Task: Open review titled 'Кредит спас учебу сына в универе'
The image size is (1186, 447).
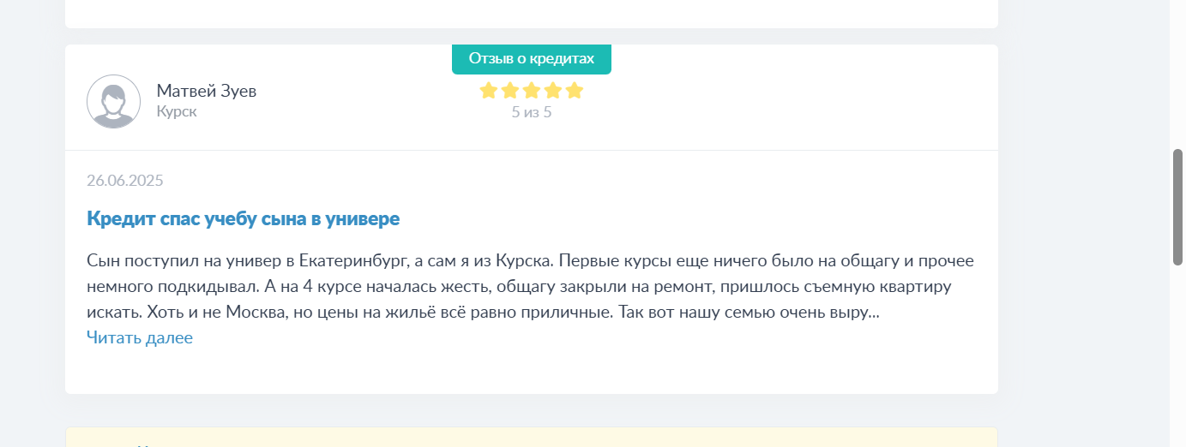Action: (x=244, y=218)
